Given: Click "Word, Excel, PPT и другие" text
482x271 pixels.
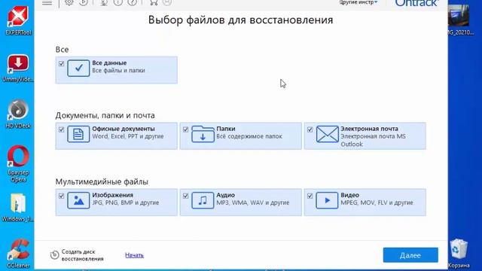Looking at the screenshot, I should tap(128, 136).
